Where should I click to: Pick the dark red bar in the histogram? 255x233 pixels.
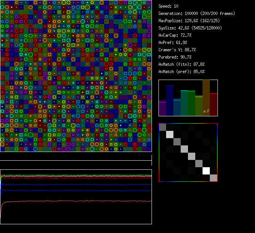[x=213, y=104]
